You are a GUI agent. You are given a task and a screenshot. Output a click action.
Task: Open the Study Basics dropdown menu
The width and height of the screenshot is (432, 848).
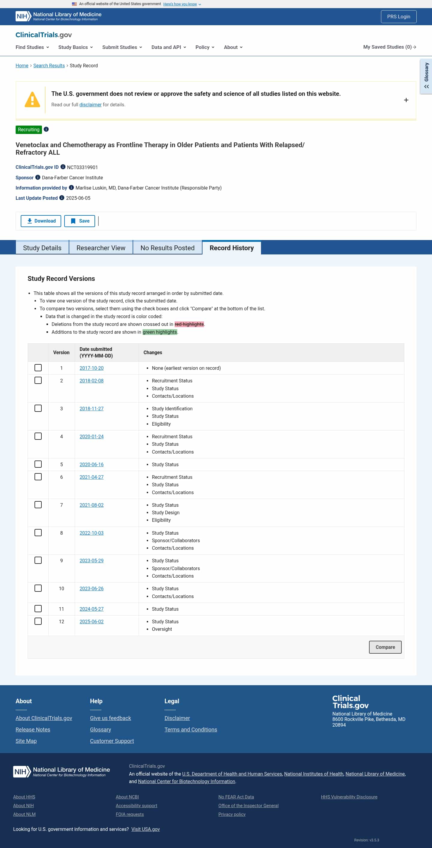click(x=75, y=47)
